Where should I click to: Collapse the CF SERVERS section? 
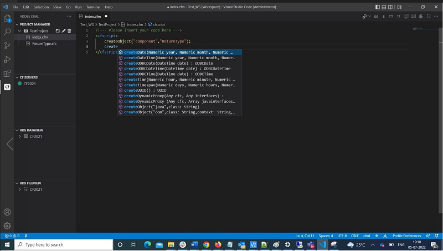(17, 77)
